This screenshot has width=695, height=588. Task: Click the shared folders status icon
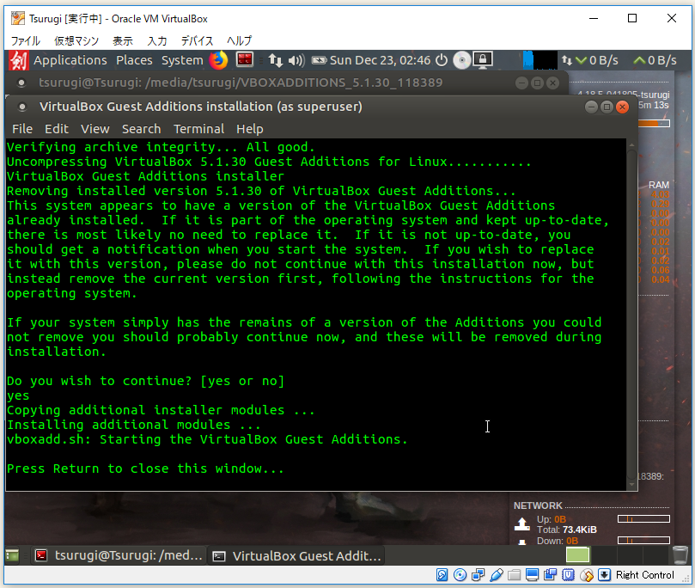514,575
